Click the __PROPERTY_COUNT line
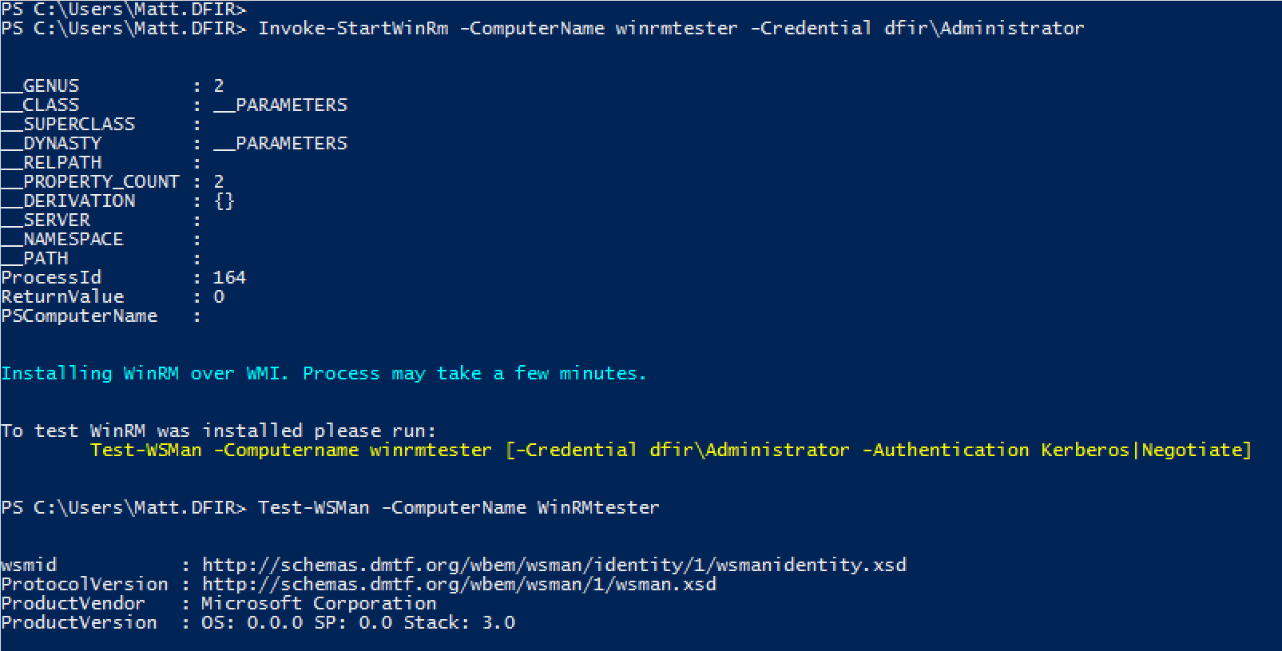Viewport: 1282px width, 651px height. pyautogui.click(x=113, y=182)
